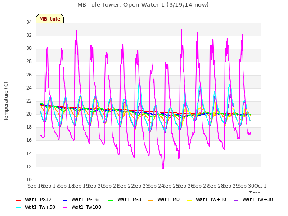Viewport: 288px width, 216px height.
Task: Click the 28 y-axis tick label
Action: [x=29, y=62]
